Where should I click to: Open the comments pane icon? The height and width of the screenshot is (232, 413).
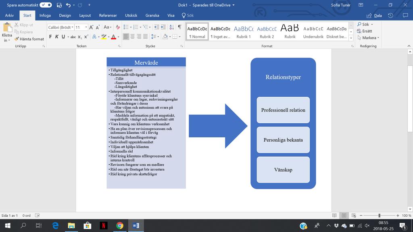pos(405,16)
